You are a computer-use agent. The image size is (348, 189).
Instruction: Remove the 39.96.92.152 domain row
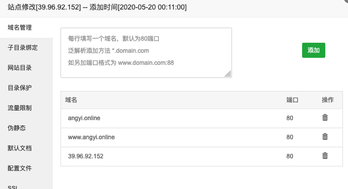pyautogui.click(x=325, y=156)
